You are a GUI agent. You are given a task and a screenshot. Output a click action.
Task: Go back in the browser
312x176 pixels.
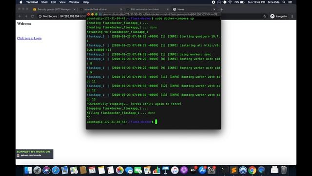pyautogui.click(x=19, y=16)
